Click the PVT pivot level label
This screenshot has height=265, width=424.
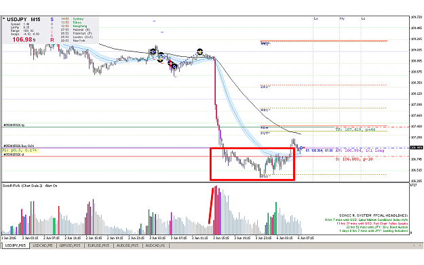(x=265, y=134)
